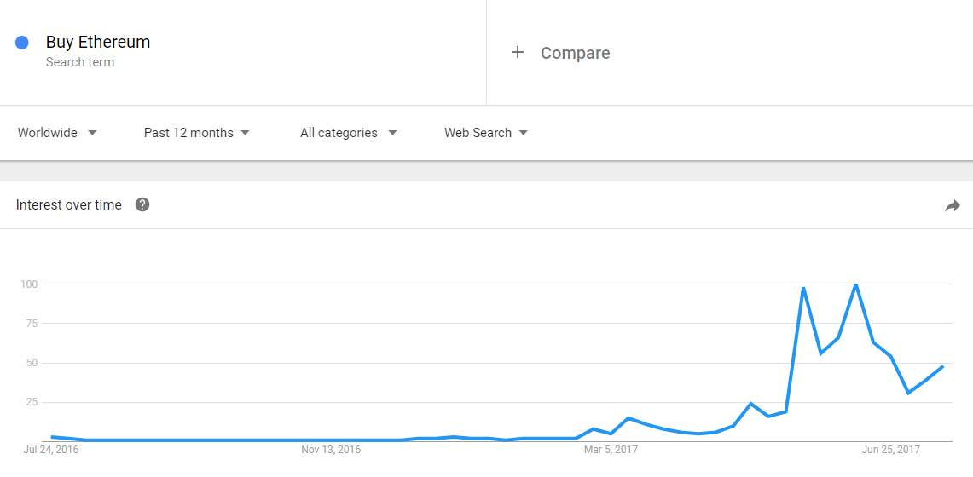The image size is (973, 477).
Task: Click the Interest over time heading
Action: click(69, 205)
